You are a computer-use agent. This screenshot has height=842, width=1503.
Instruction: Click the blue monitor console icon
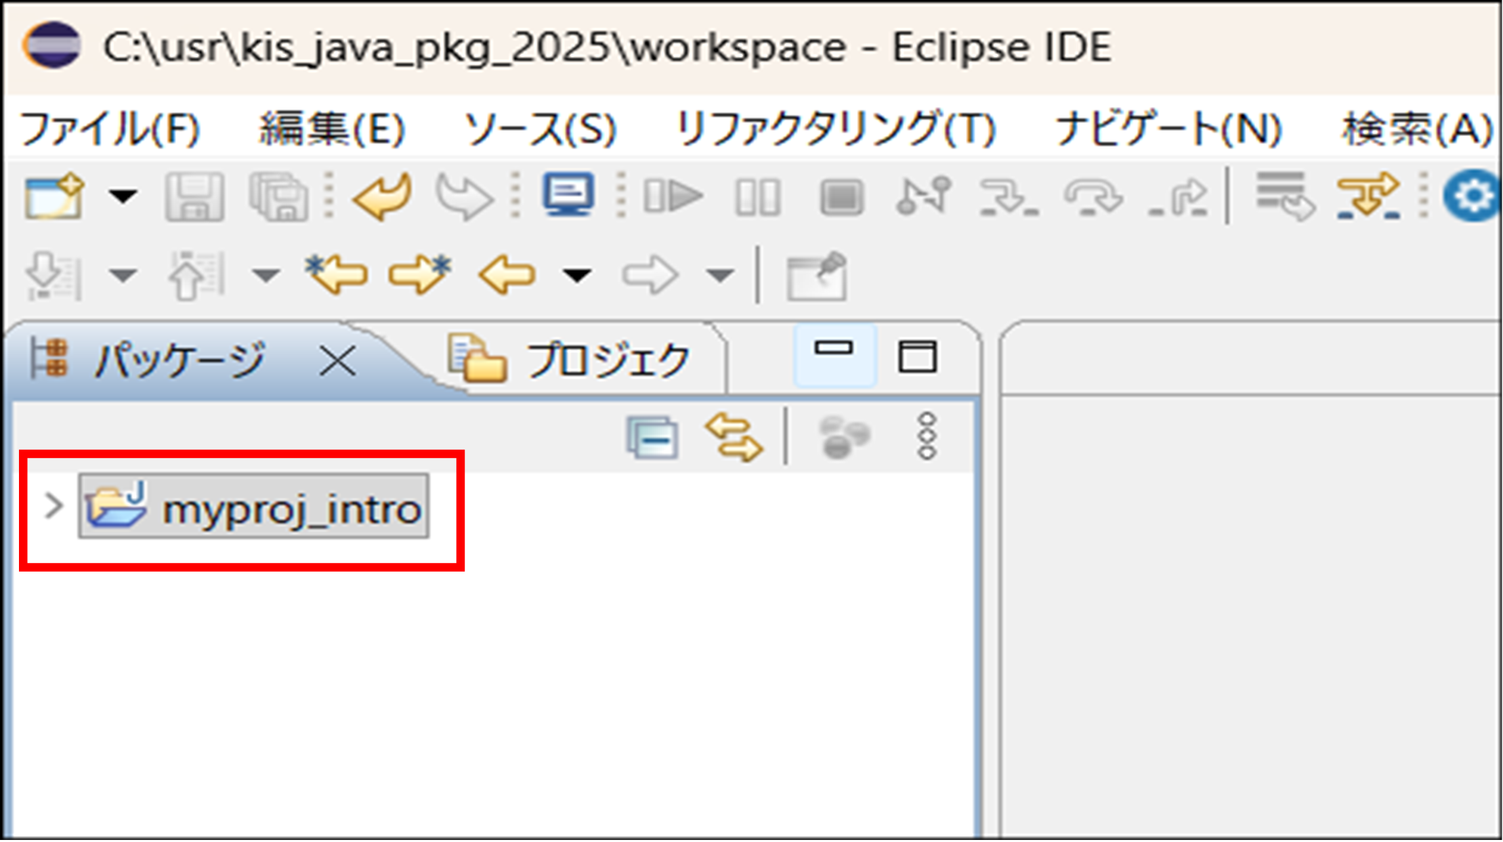tap(568, 195)
